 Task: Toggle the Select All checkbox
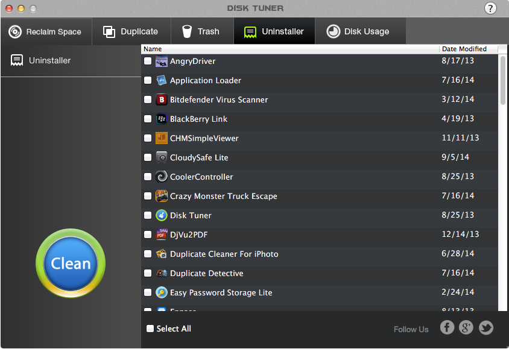[150, 329]
